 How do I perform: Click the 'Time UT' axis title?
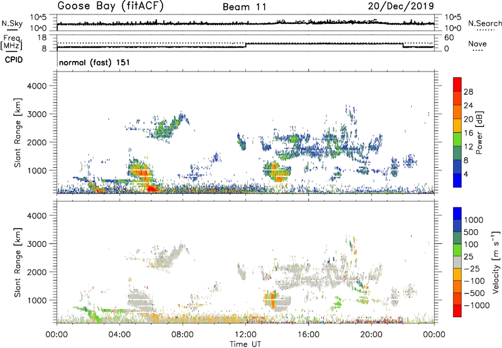pyautogui.click(x=245, y=344)
